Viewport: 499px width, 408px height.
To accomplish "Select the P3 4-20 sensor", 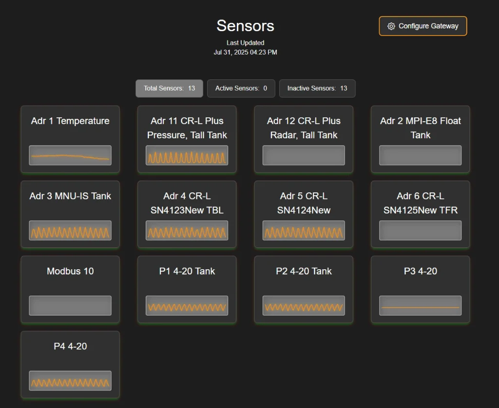I will point(420,289).
